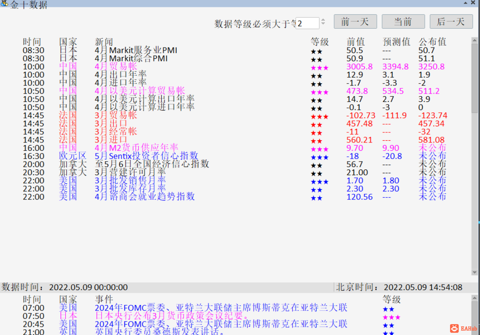Select the 4月贸易帐 news row
This screenshot has width=481, height=335.
point(235,67)
